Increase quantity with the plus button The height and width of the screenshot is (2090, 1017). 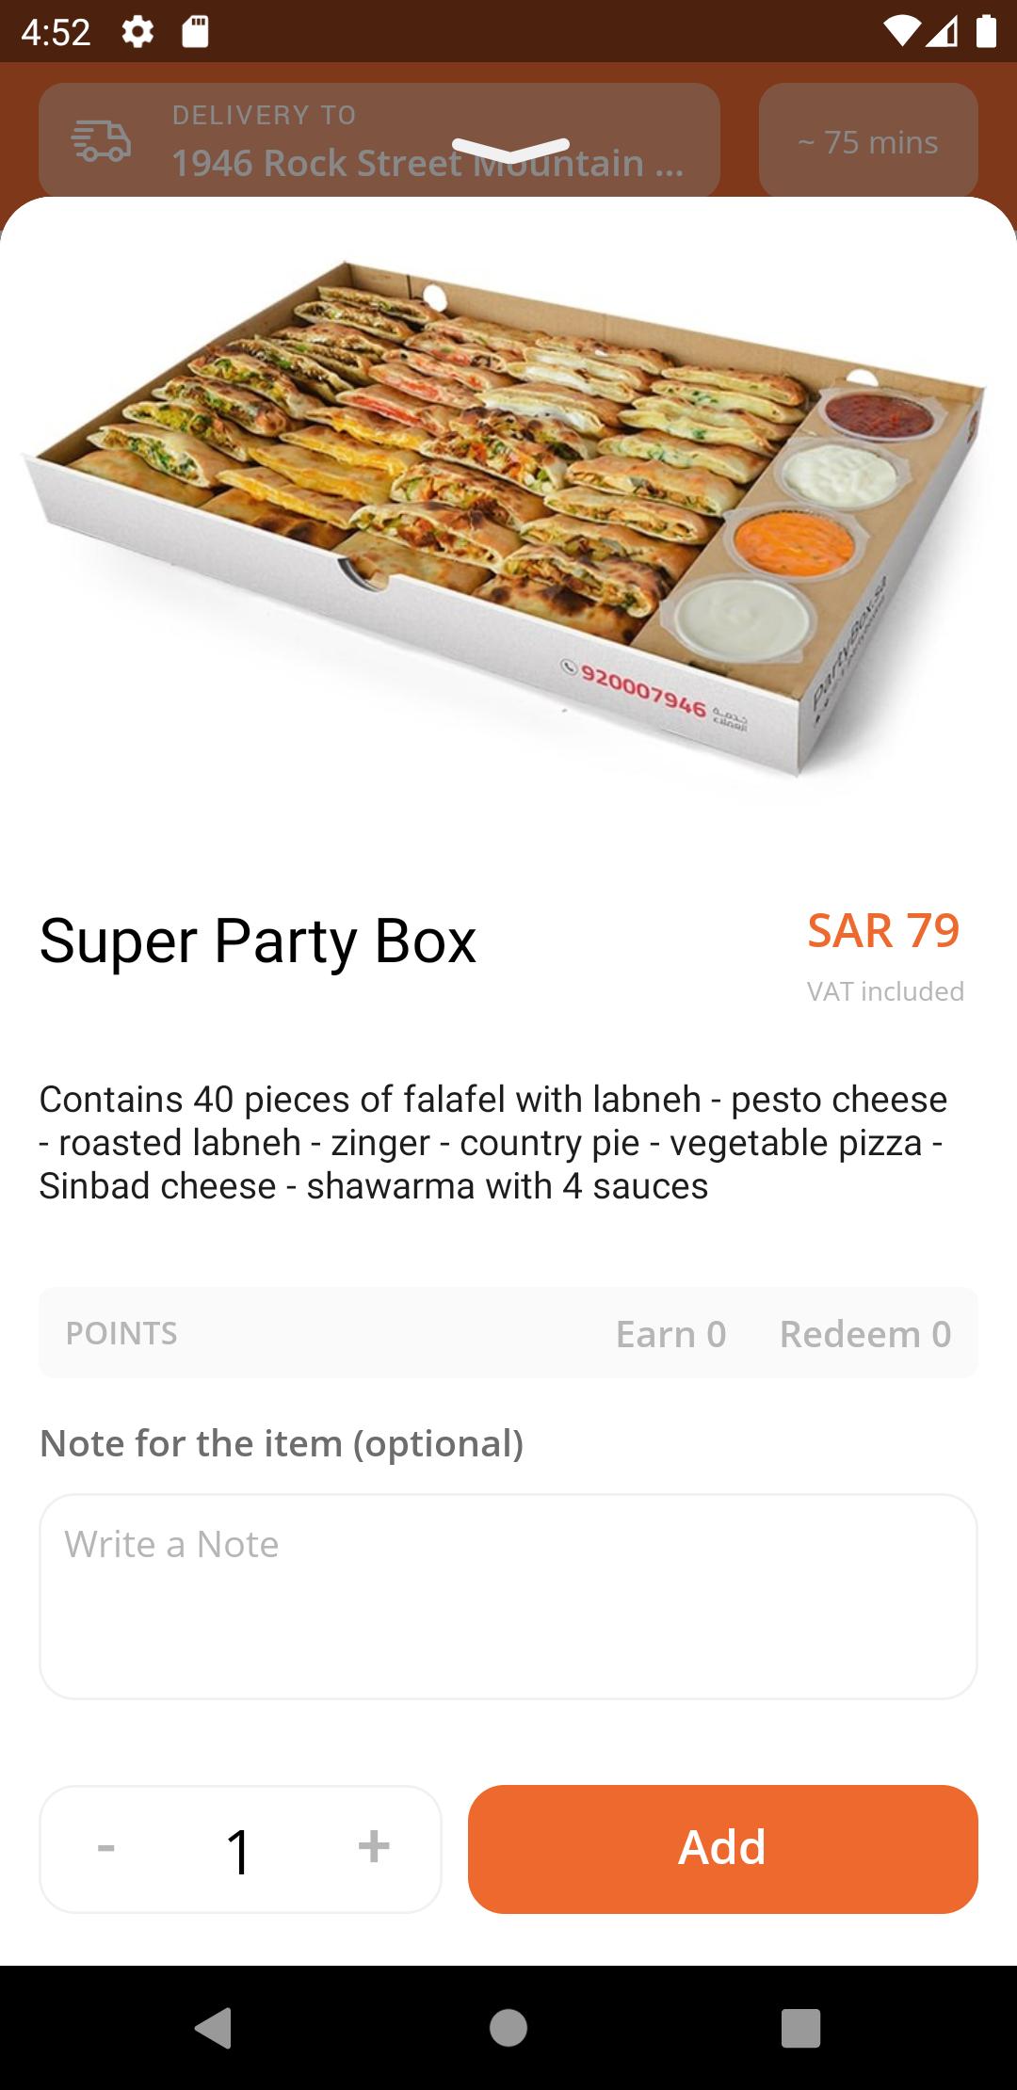click(x=374, y=1847)
